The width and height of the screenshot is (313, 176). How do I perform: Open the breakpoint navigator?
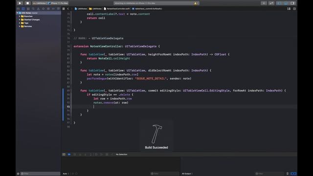coord(53,9)
